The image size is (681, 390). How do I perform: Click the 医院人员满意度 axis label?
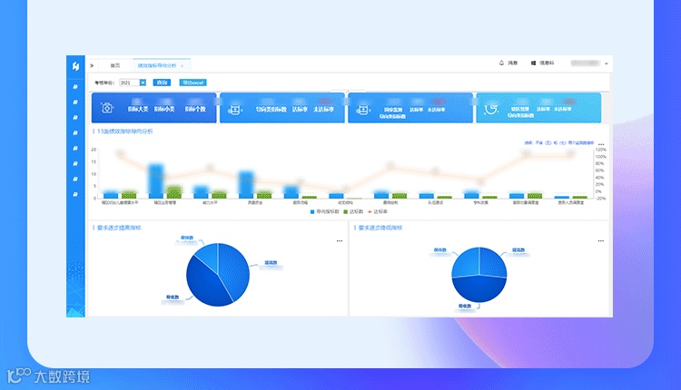point(571,202)
